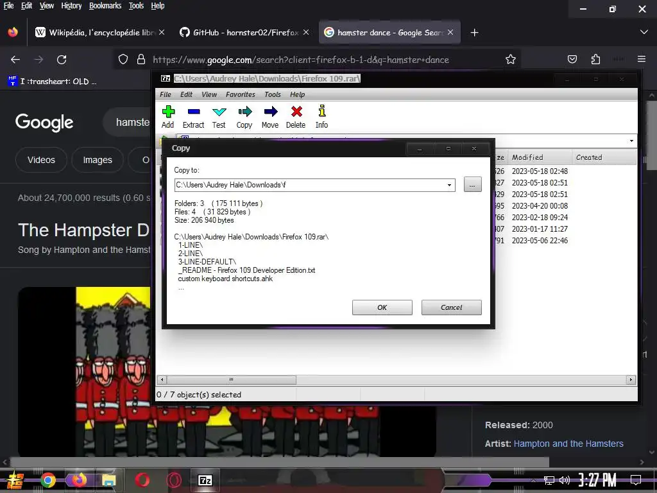
Task: Open the filled red Opera taskbar icon
Action: pyautogui.click(x=142, y=480)
